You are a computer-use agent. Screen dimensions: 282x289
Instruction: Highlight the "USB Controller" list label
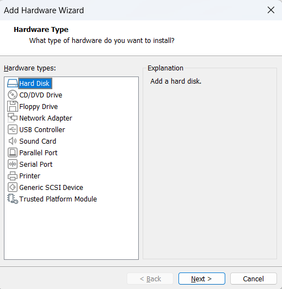(x=42, y=130)
